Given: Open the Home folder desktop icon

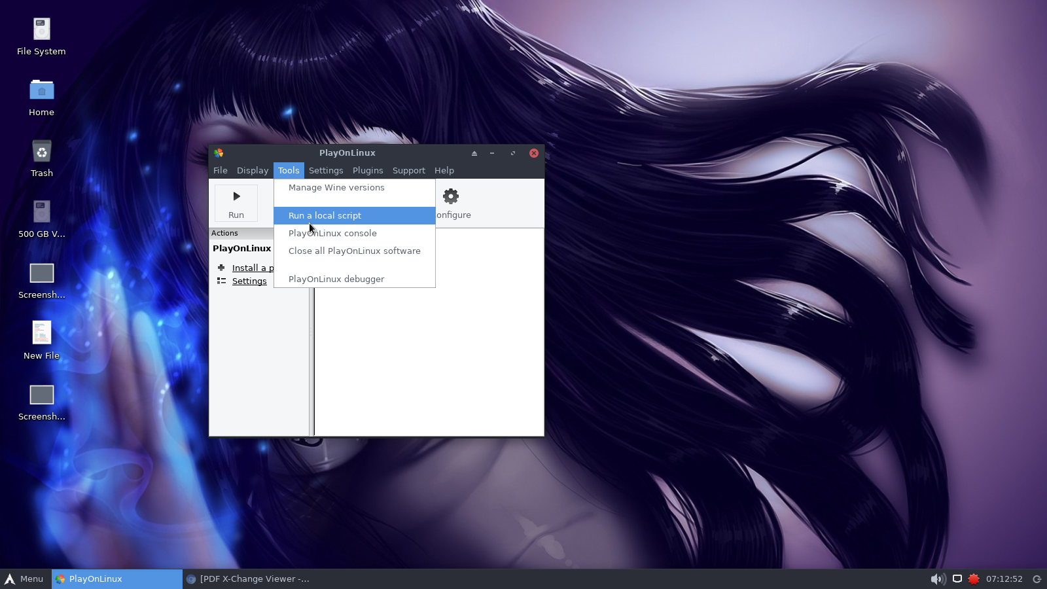Looking at the screenshot, I should (42, 92).
